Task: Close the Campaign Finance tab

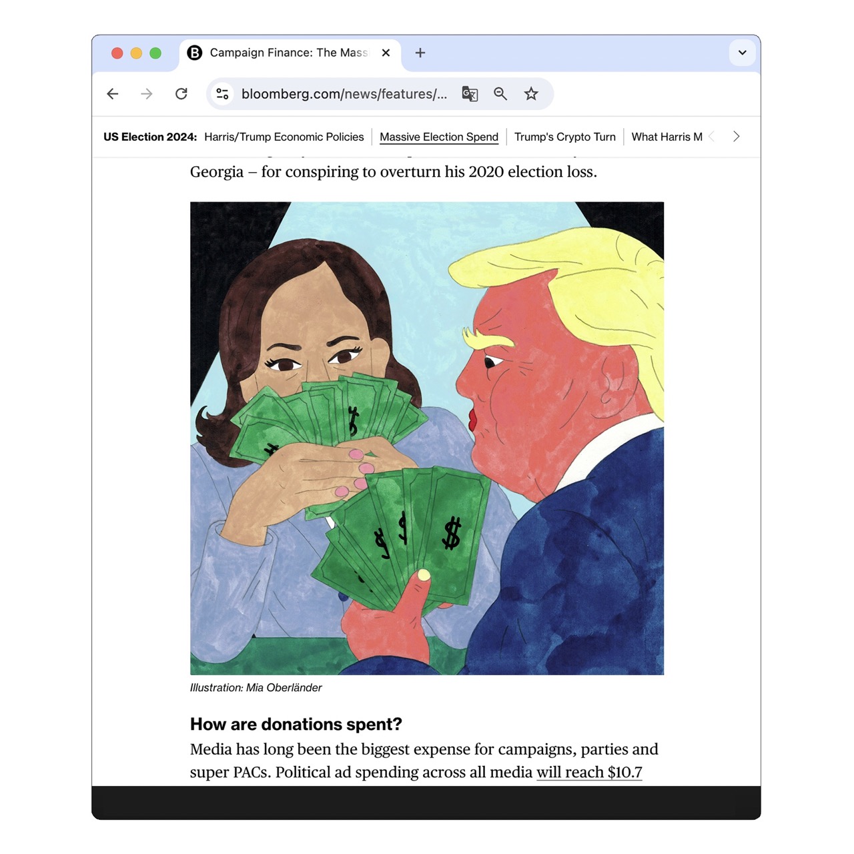Action: 386,53
